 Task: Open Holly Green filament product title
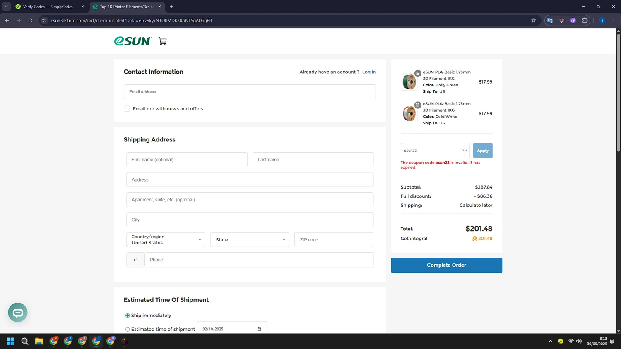(446, 75)
